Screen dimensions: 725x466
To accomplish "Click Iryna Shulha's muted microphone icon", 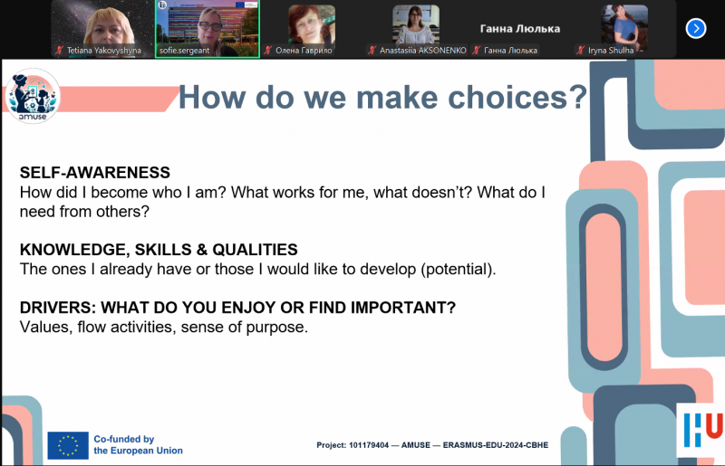I will [580, 51].
